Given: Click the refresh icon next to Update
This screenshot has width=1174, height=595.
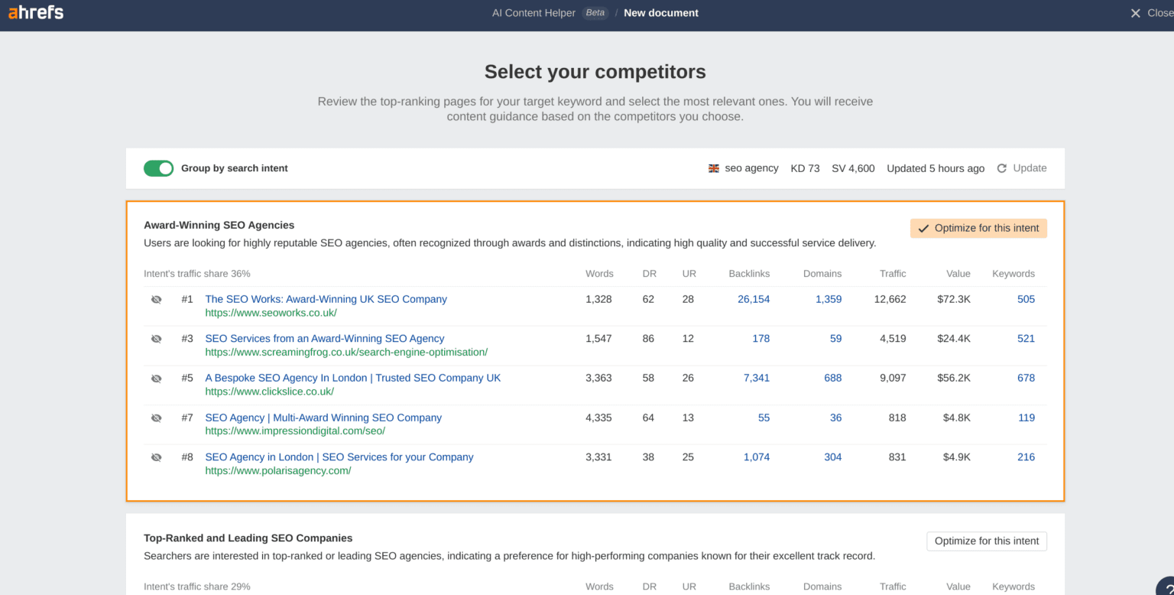Looking at the screenshot, I should [x=1001, y=168].
